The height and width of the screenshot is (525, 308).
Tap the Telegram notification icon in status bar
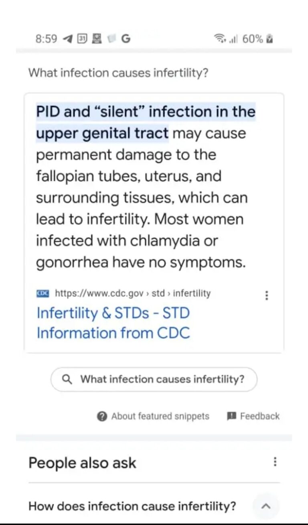pos(68,39)
